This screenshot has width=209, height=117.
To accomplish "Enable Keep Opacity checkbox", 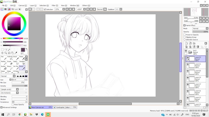I will pyautogui.click(x=13, y=104).
